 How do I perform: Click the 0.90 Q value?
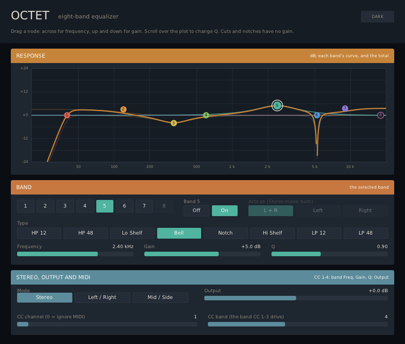pyautogui.click(x=382, y=247)
